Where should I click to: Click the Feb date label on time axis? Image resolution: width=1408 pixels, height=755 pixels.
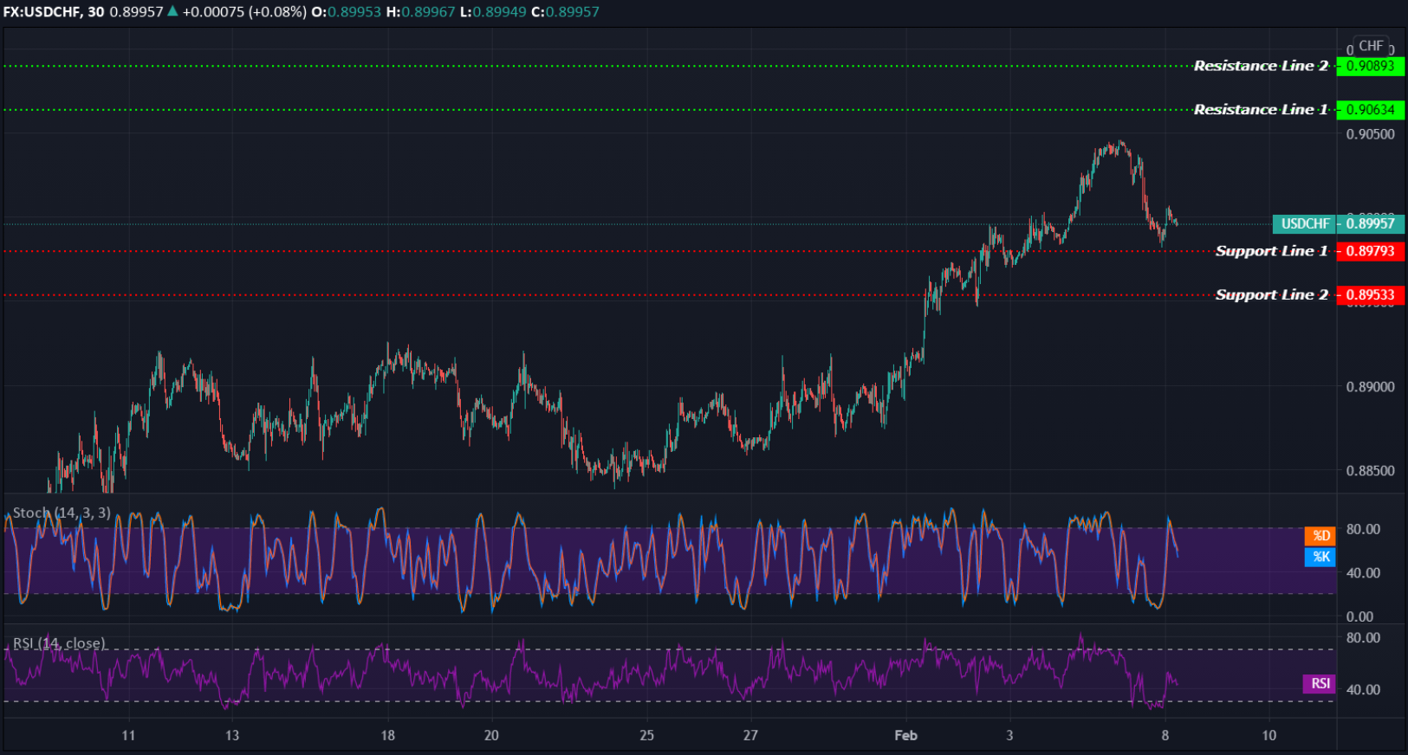coord(905,735)
